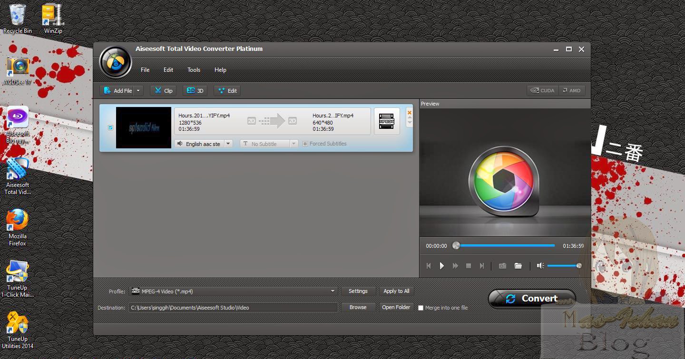
Task: Jump to previous frame in preview
Action: tap(429, 266)
